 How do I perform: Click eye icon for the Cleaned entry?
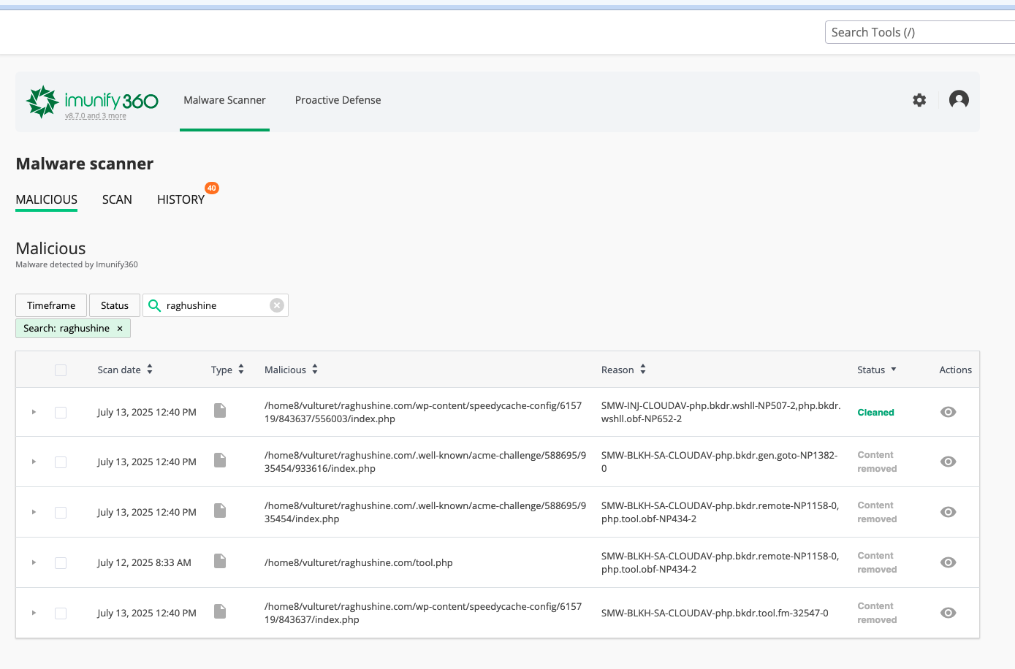click(x=948, y=412)
